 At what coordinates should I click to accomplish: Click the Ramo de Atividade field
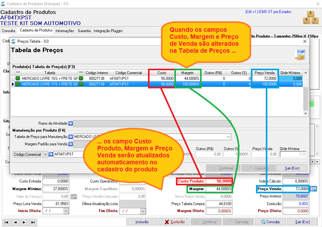152,123
